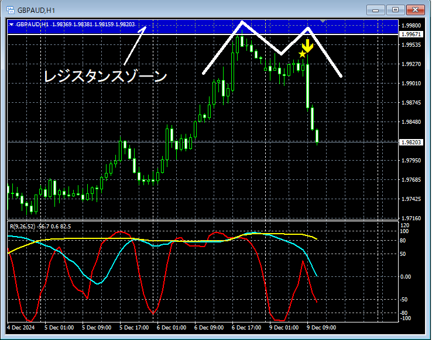
Task: Click the GBPAUD,H1 chart window icon
Action: pos(11,10)
